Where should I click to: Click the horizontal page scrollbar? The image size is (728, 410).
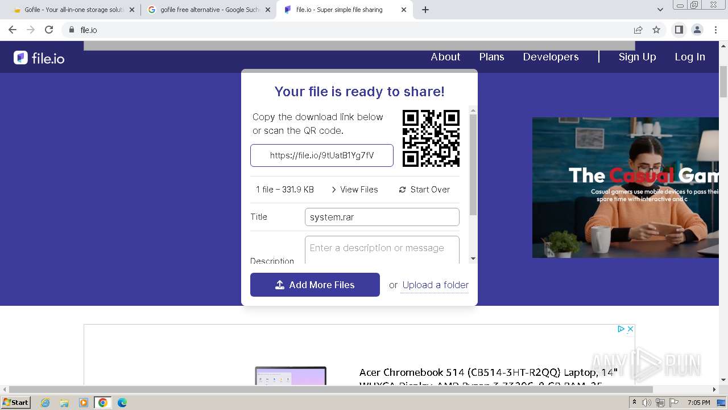331,389
